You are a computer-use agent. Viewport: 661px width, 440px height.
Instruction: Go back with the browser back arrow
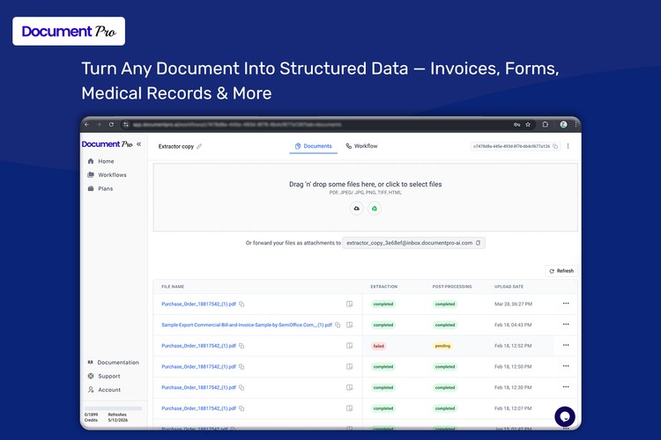click(x=87, y=125)
